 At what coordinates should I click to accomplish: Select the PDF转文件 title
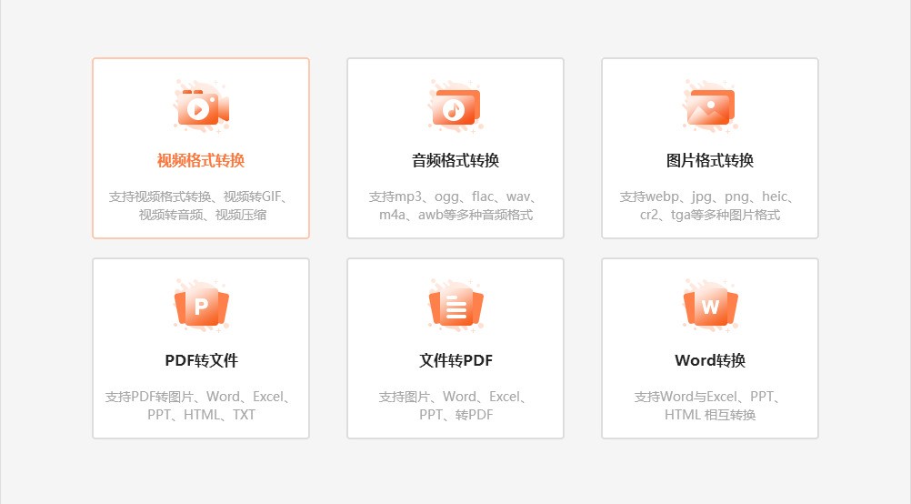(x=201, y=360)
